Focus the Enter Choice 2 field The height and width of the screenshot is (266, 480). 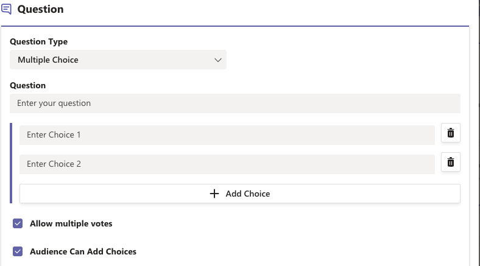click(227, 164)
